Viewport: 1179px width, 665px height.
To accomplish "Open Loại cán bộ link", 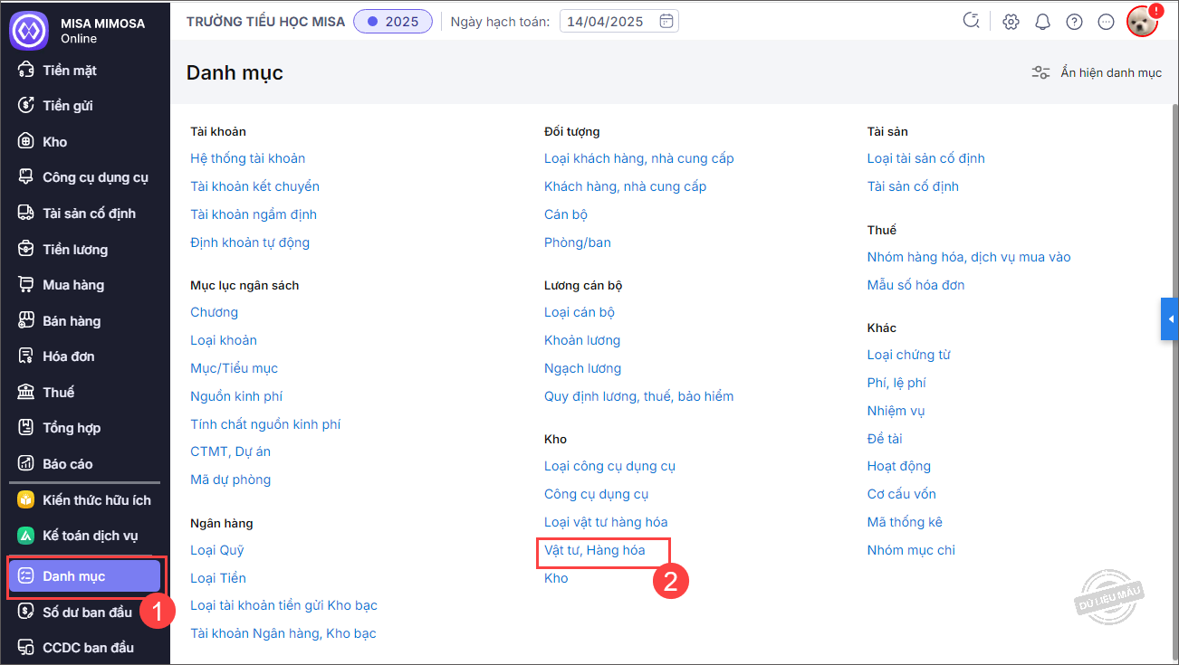I will point(580,312).
